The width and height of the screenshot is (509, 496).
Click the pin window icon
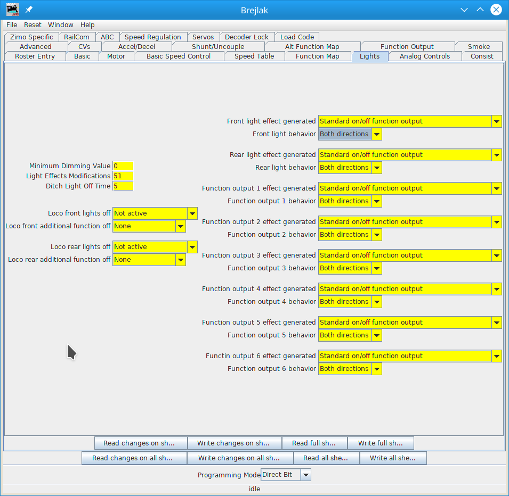(29, 10)
